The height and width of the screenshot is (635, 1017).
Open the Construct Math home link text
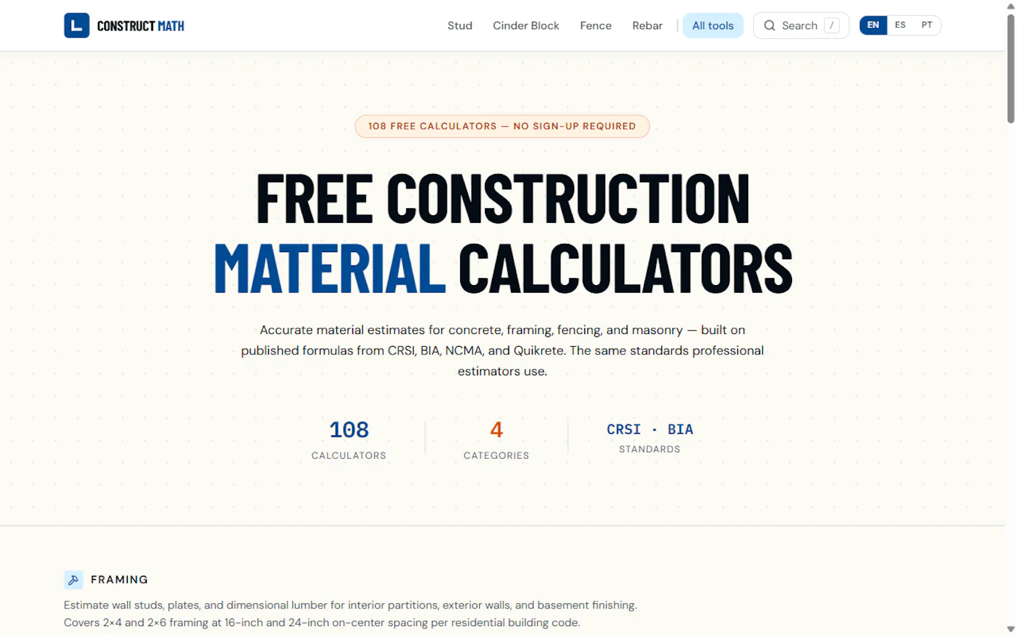[140, 26]
